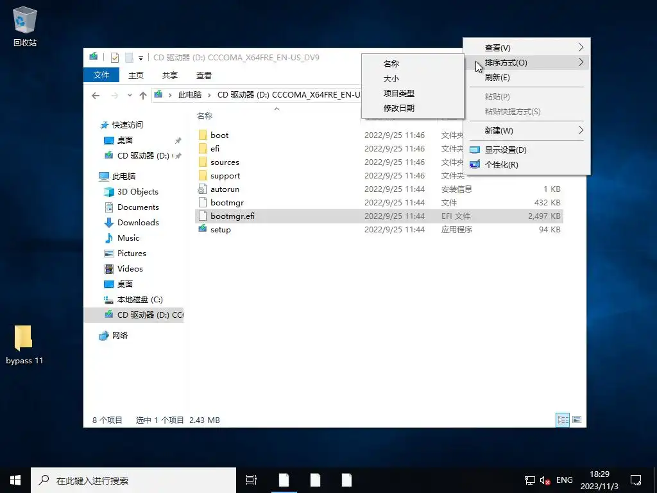Open the quick access toolbar customize dropdown
Image resolution: width=657 pixels, height=493 pixels.
click(141, 58)
